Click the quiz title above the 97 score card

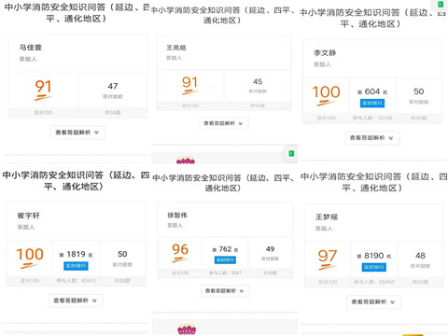click(373, 182)
